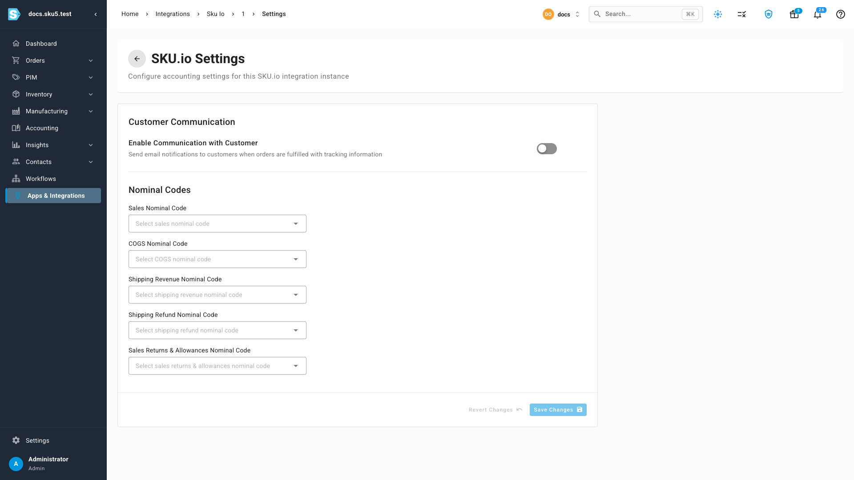Click the blue sparkle AI icon

(x=718, y=14)
